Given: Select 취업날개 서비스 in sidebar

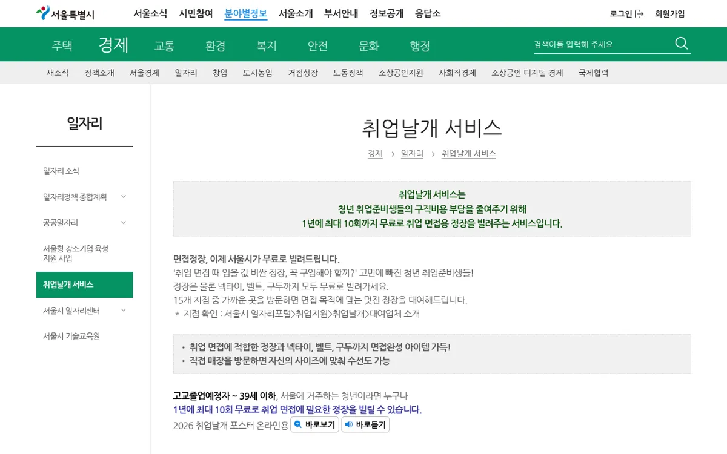Looking at the screenshot, I should 84,285.
